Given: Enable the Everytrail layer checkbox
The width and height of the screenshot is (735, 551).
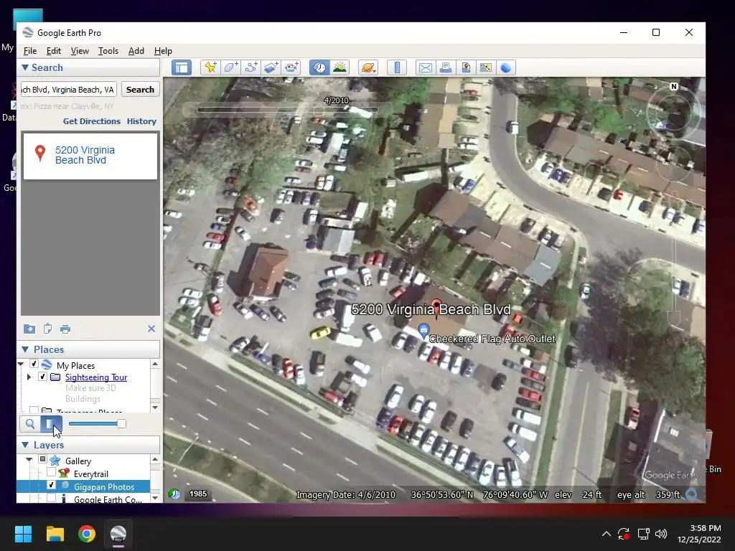Looking at the screenshot, I should [52, 472].
